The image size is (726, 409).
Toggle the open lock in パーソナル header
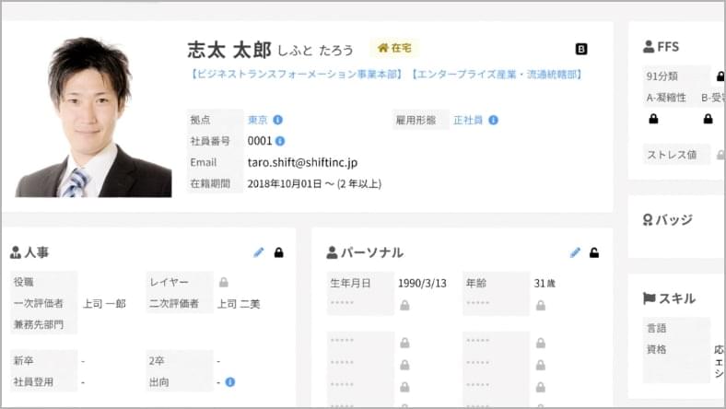coord(595,252)
